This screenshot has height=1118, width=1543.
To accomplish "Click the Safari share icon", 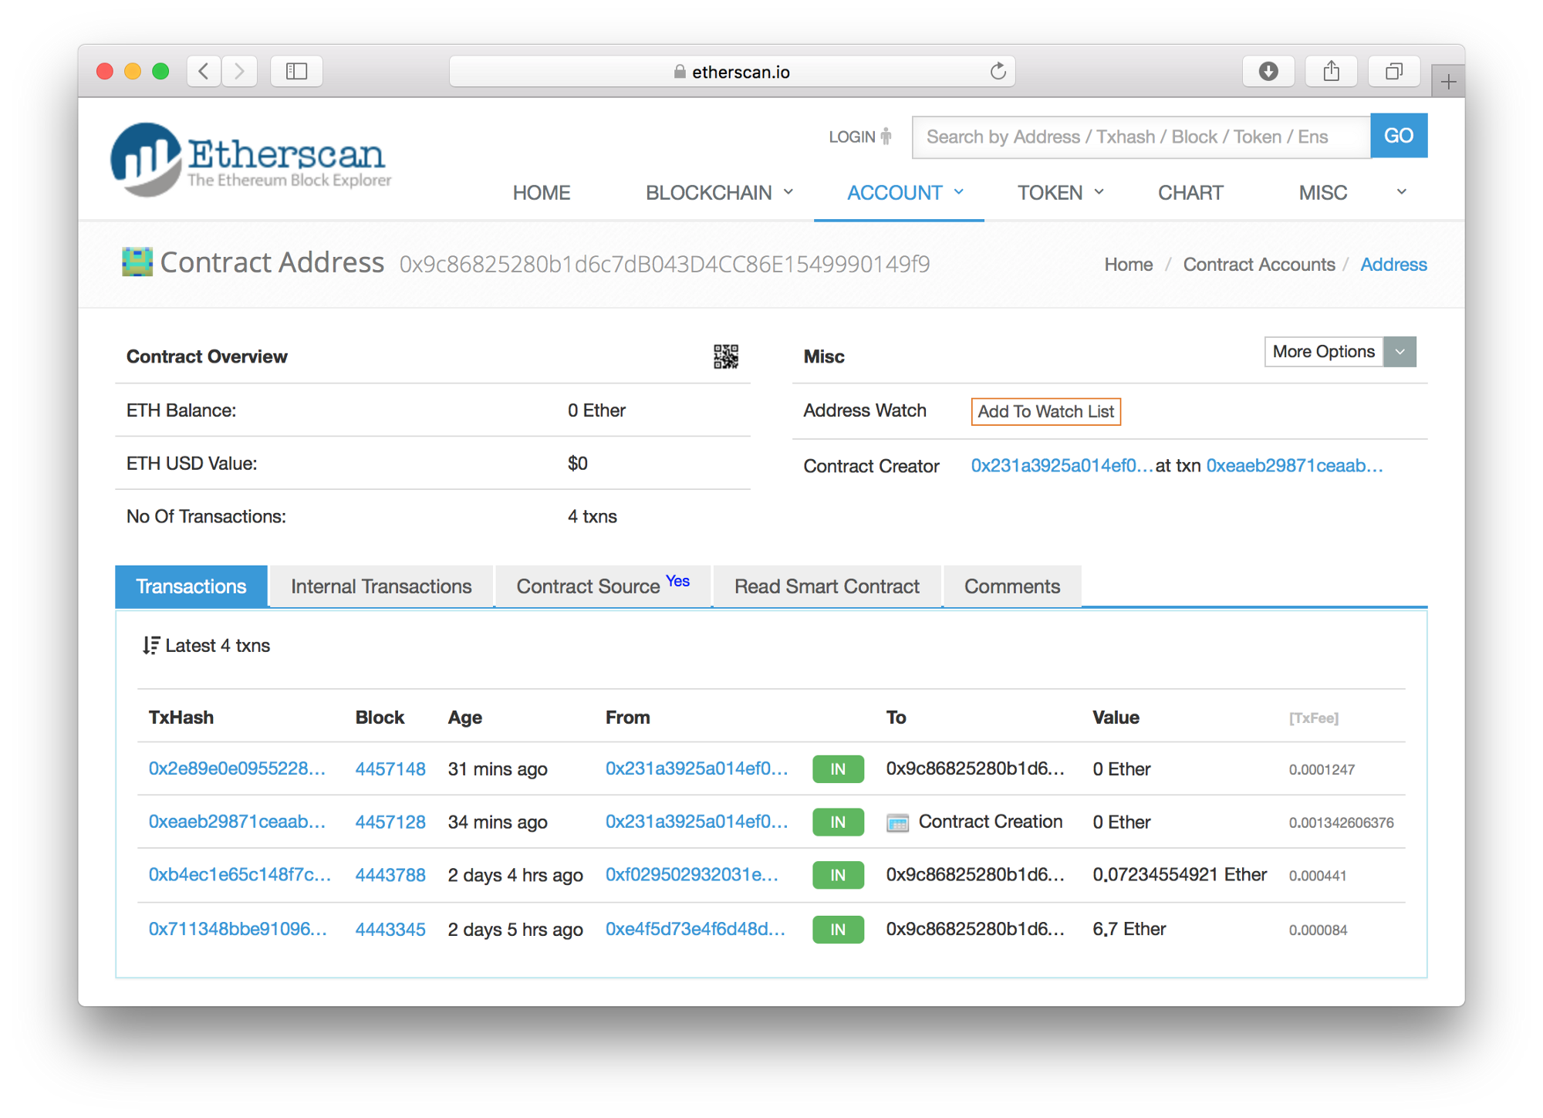I will [x=1331, y=72].
